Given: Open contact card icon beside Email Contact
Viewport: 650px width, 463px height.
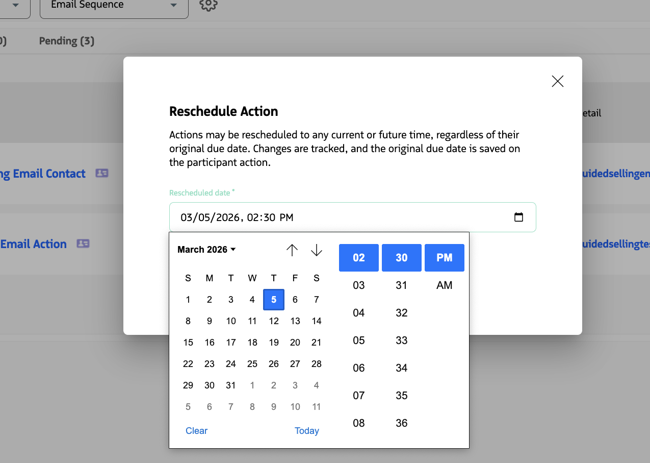Looking at the screenshot, I should point(101,173).
